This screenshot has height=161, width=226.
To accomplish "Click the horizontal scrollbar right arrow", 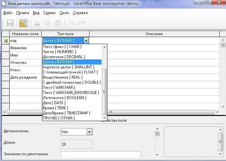I will coord(217,112).
